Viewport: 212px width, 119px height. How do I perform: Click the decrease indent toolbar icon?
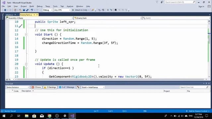click(x=100, y=10)
